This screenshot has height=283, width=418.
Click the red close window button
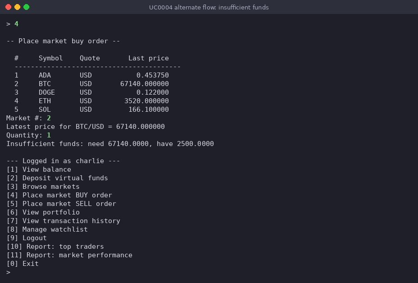point(8,7)
